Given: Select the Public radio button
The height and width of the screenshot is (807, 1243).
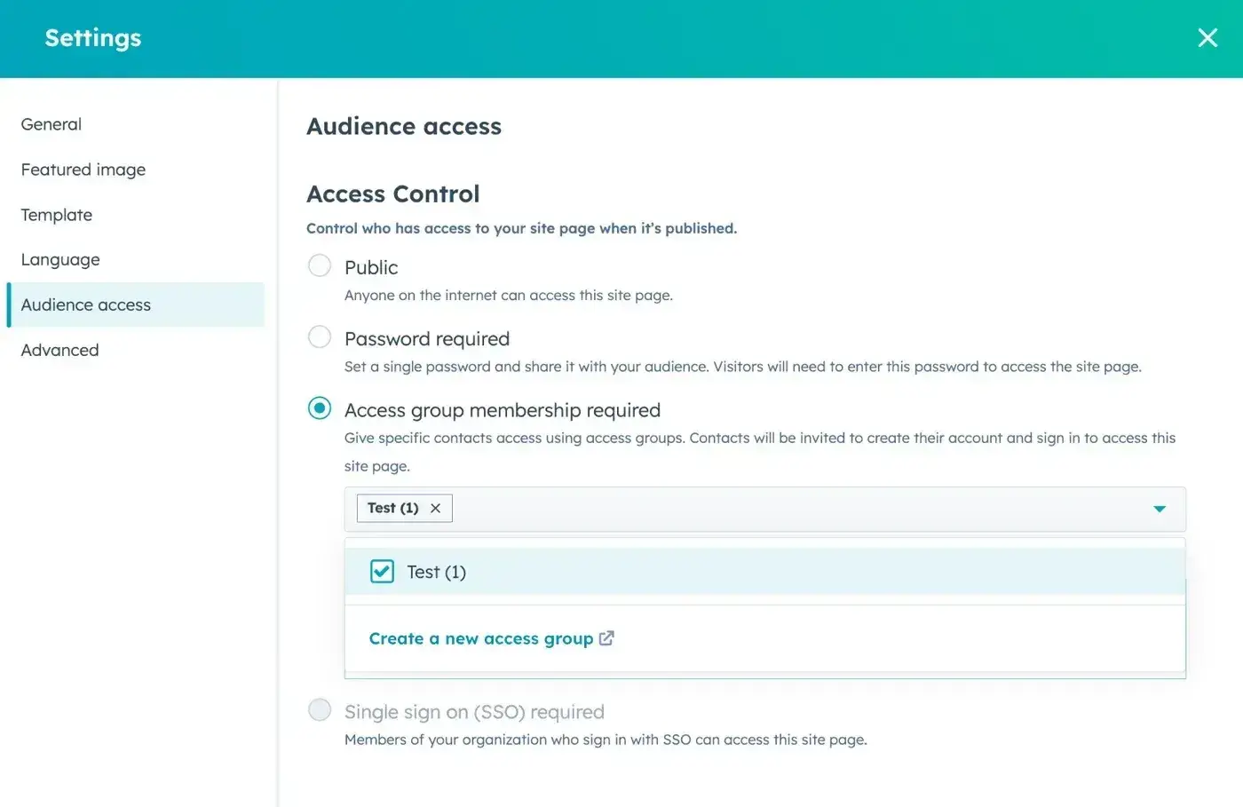Looking at the screenshot, I should coord(320,265).
